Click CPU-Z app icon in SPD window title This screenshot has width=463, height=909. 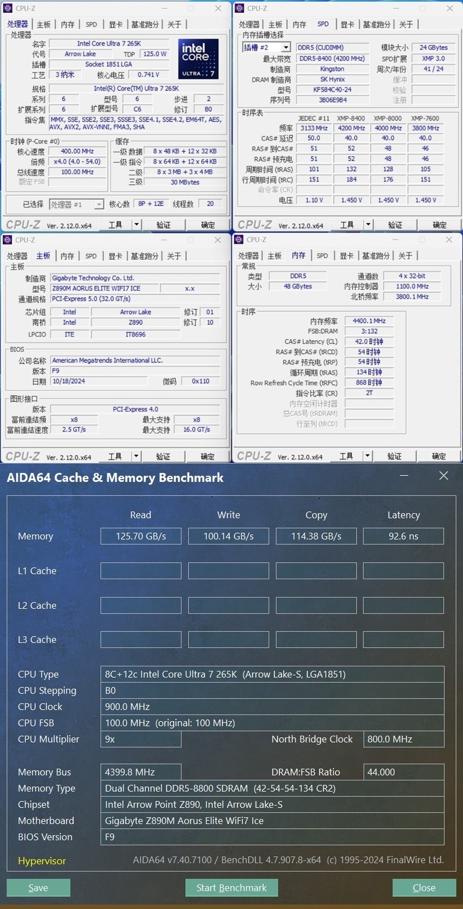coord(240,8)
